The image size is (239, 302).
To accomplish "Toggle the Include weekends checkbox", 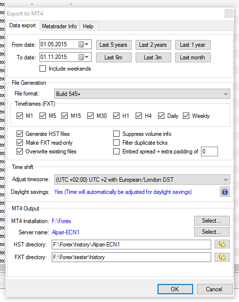I will click(x=42, y=69).
